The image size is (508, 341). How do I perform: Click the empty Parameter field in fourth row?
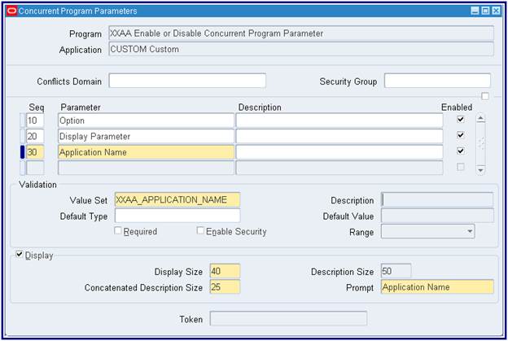pos(146,168)
